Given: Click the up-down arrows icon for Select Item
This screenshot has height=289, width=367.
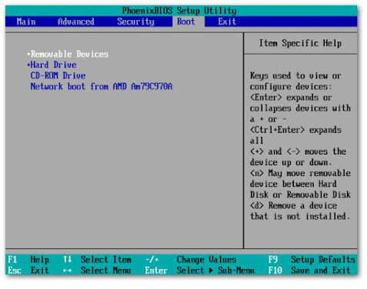Looking at the screenshot, I should click(68, 259).
